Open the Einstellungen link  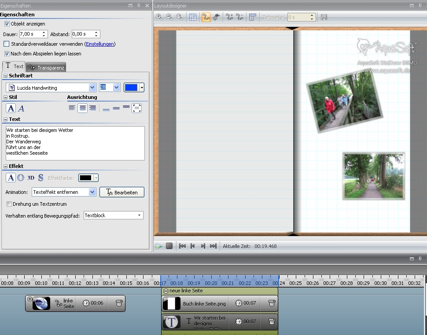pyautogui.click(x=100, y=44)
